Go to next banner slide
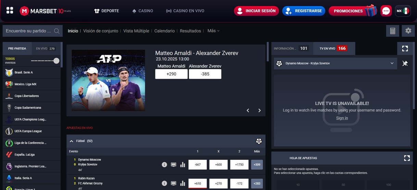Image resolution: width=417 pixels, height=190 pixels. click(x=260, y=110)
